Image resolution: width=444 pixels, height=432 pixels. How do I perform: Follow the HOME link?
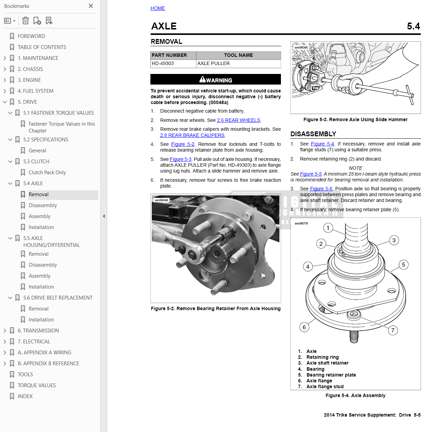point(158,8)
